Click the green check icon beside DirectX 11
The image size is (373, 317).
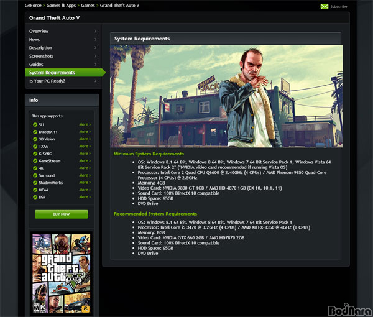(x=35, y=132)
